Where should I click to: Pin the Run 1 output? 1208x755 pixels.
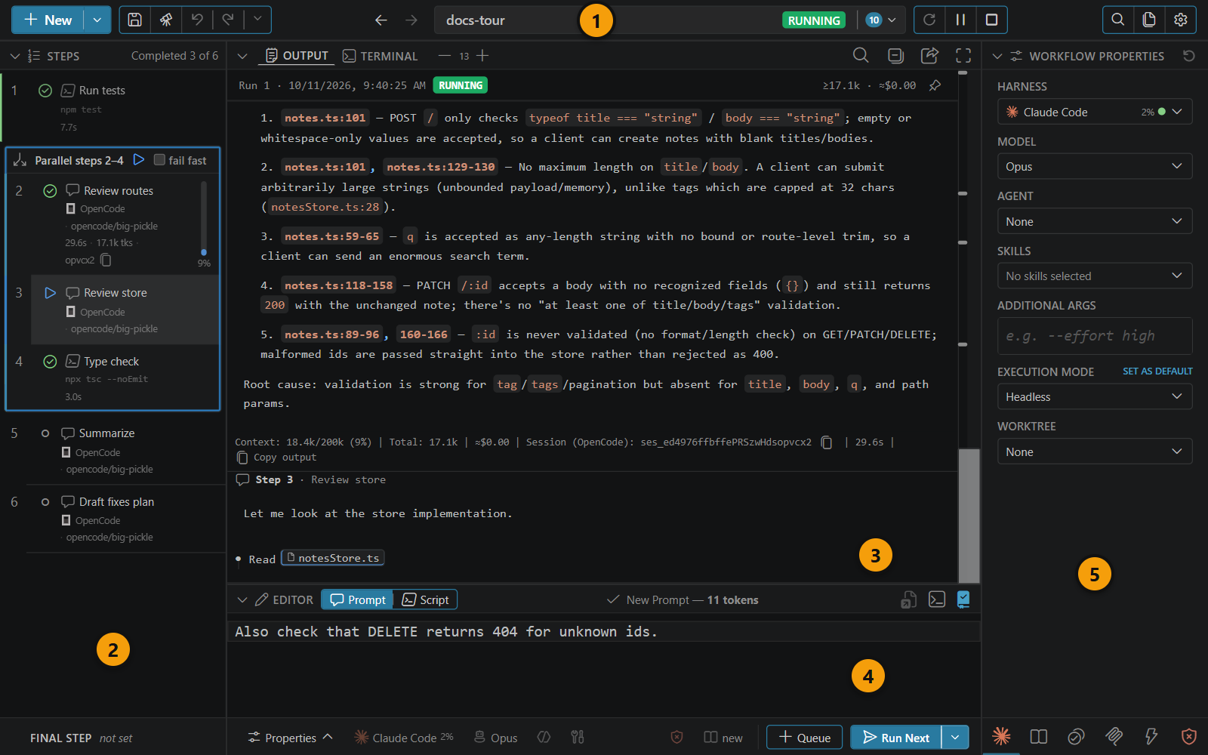(x=935, y=85)
